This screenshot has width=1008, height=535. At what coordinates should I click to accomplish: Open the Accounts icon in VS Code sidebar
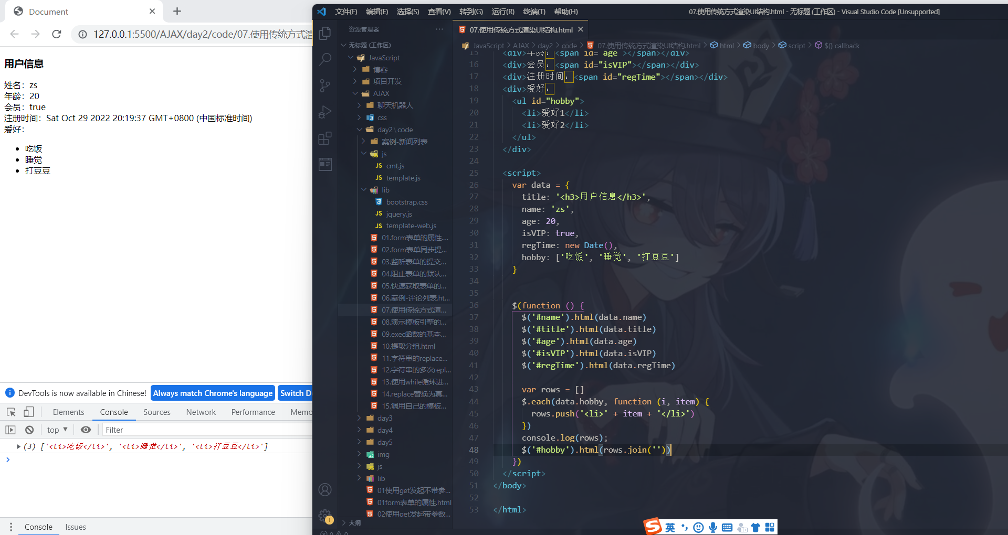[x=325, y=489]
